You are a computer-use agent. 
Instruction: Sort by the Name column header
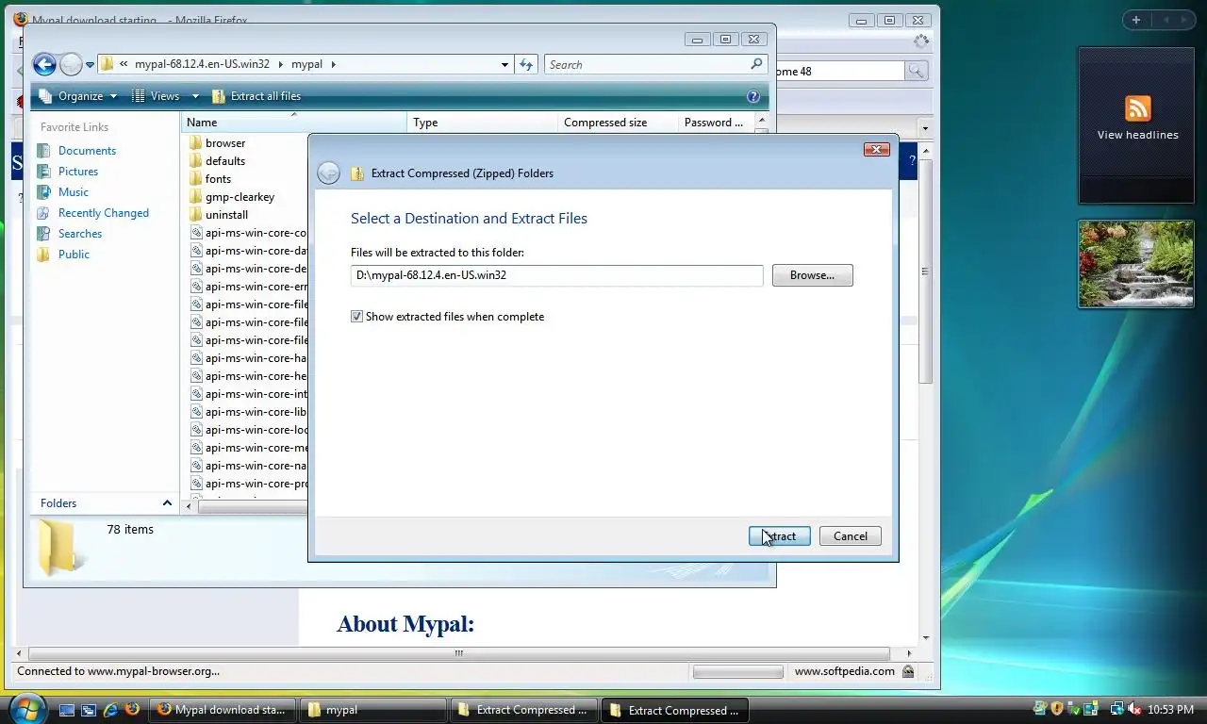click(x=293, y=123)
